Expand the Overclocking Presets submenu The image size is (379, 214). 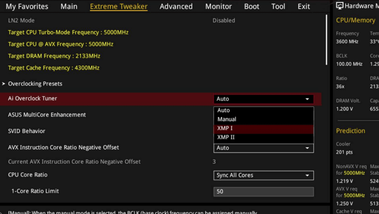(35, 84)
